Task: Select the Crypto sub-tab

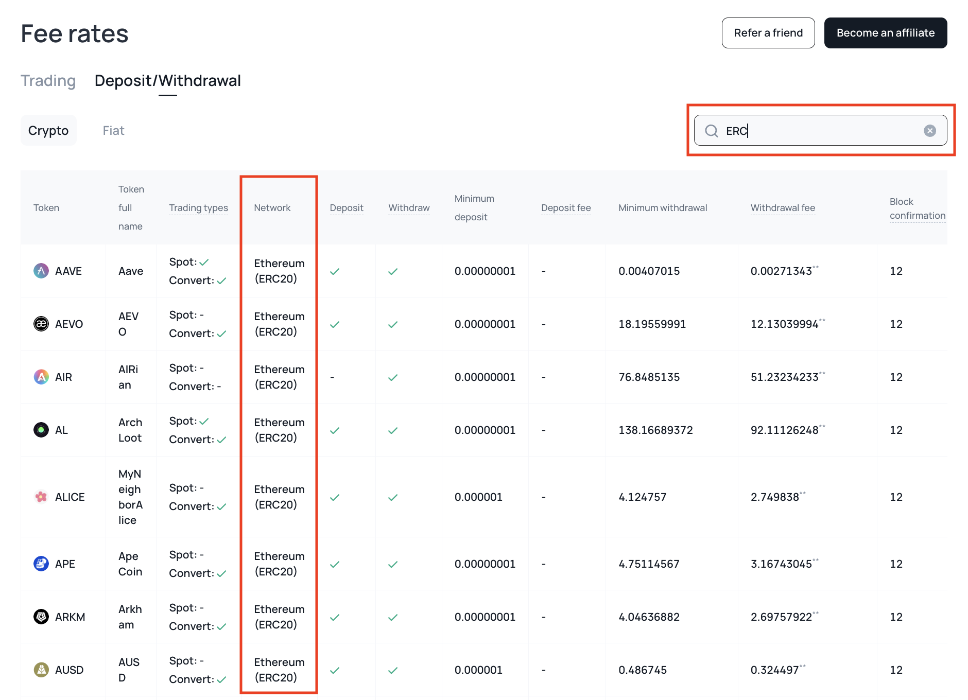Action: [48, 131]
